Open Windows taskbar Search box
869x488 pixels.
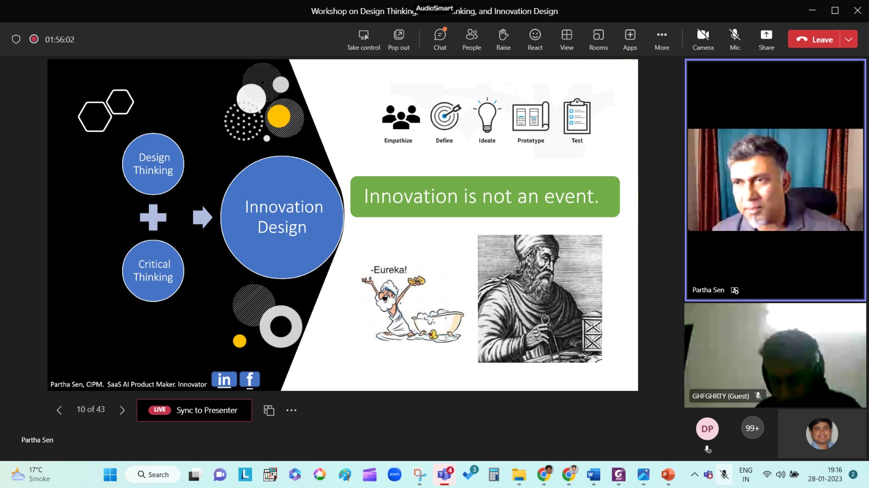[x=153, y=474]
